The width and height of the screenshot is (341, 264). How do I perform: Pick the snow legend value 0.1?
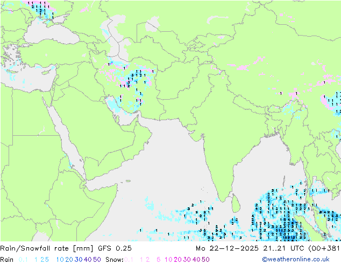click(129, 260)
